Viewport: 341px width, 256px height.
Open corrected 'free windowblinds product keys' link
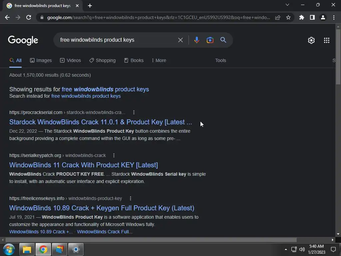point(105,89)
